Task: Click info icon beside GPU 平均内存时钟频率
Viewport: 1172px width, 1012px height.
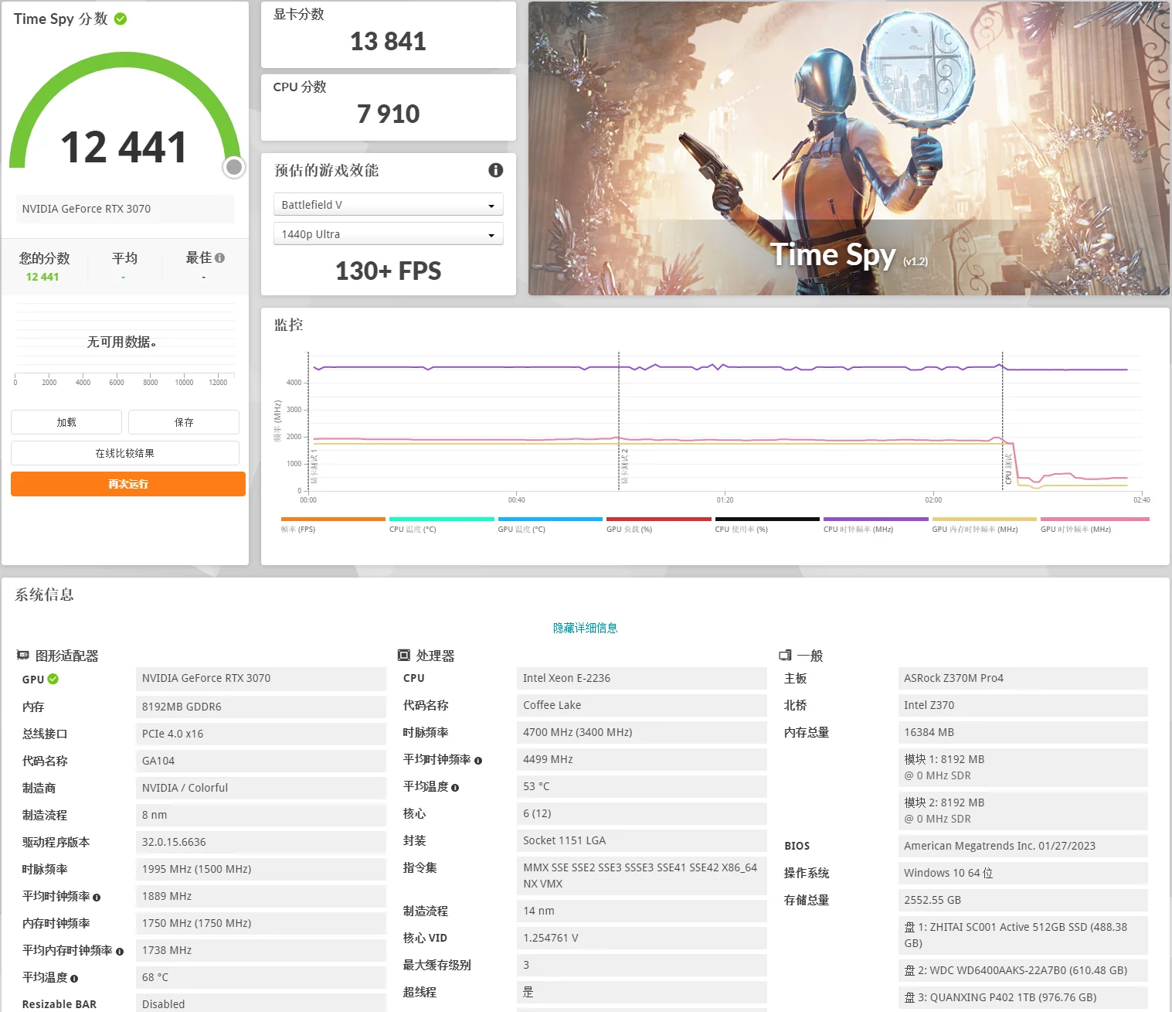Action: click(120, 952)
